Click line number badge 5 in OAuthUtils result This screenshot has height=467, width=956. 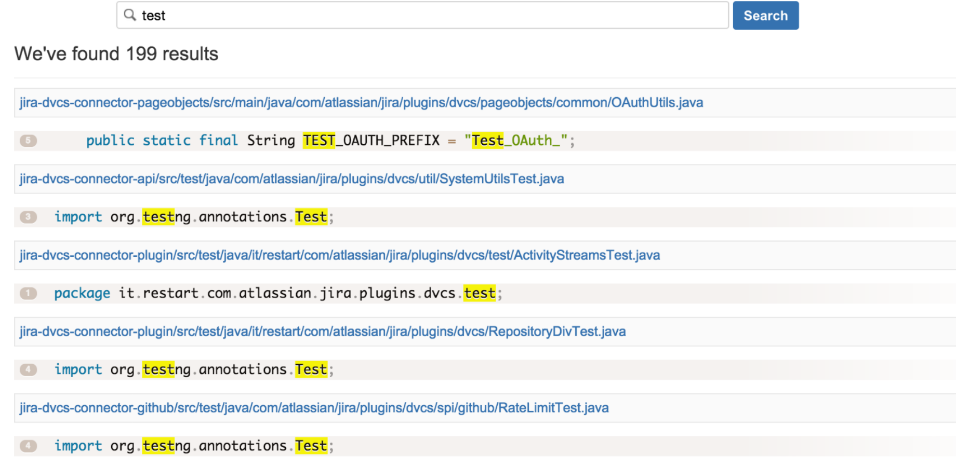click(x=28, y=140)
